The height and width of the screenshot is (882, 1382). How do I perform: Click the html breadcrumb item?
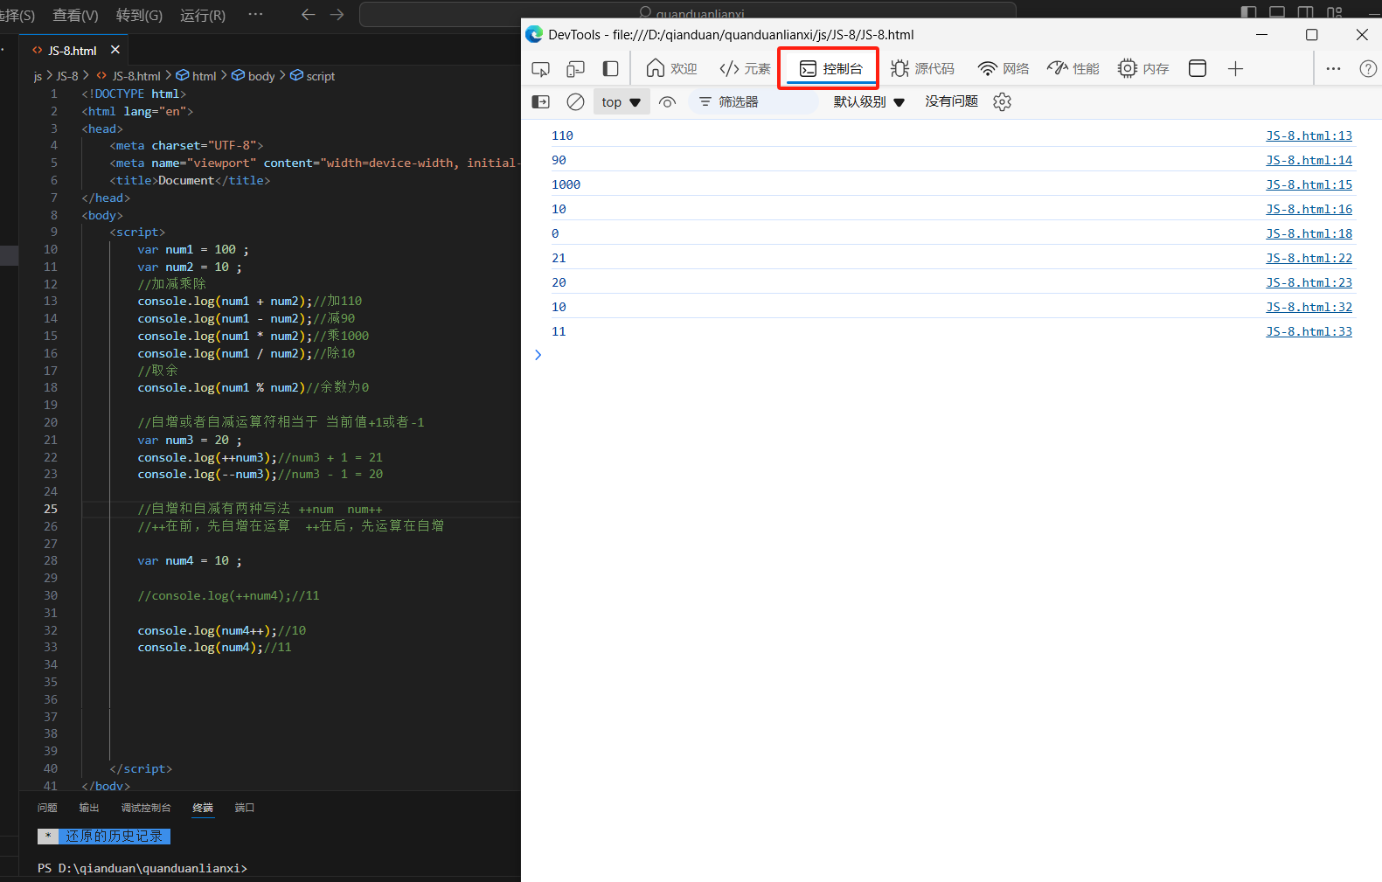tap(197, 76)
